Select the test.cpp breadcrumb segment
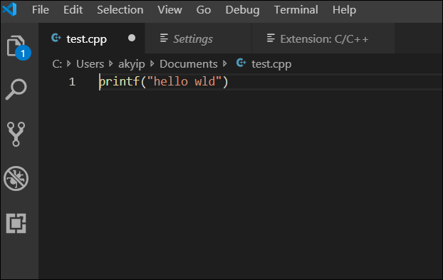The image size is (443, 280). click(x=271, y=64)
